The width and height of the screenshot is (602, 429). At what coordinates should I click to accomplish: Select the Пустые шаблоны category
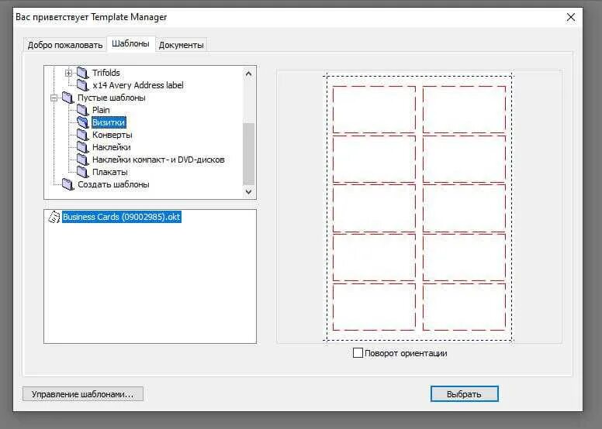click(112, 98)
